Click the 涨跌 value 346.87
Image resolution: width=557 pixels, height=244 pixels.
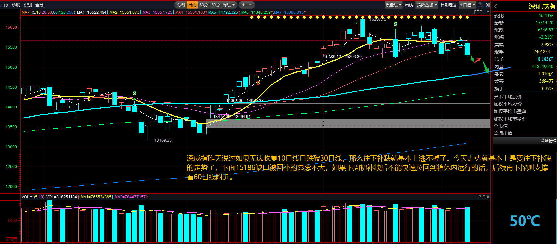pos(545,30)
